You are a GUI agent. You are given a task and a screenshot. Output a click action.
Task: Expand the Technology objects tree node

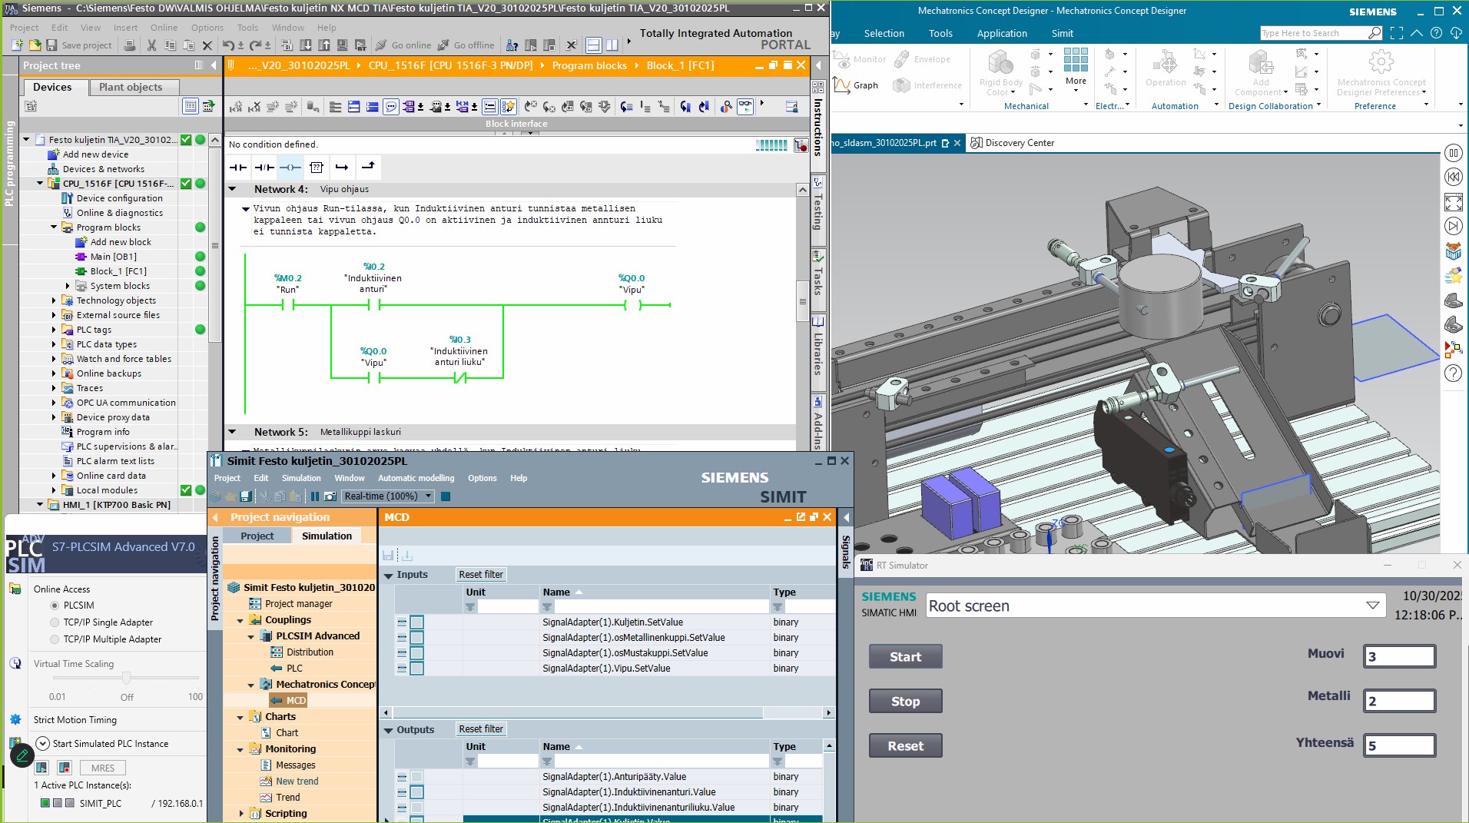coord(54,300)
